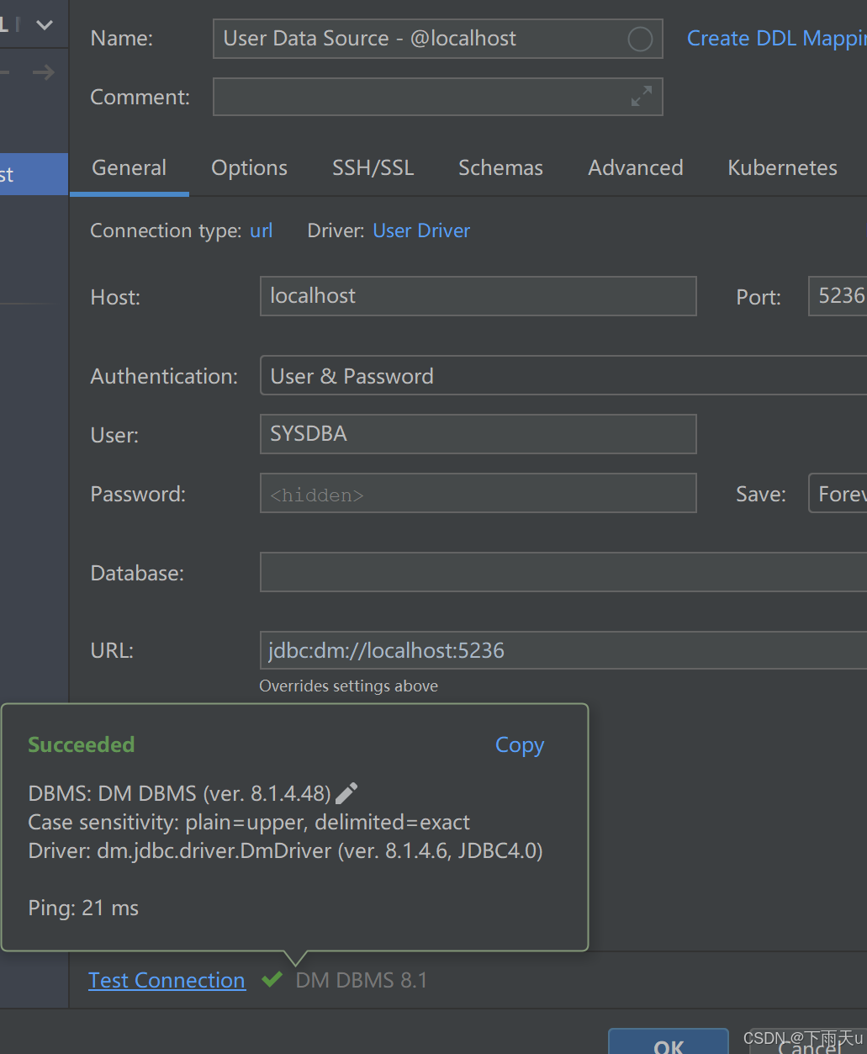
Task: Expand the Comment field with arrows icon
Action: [642, 97]
